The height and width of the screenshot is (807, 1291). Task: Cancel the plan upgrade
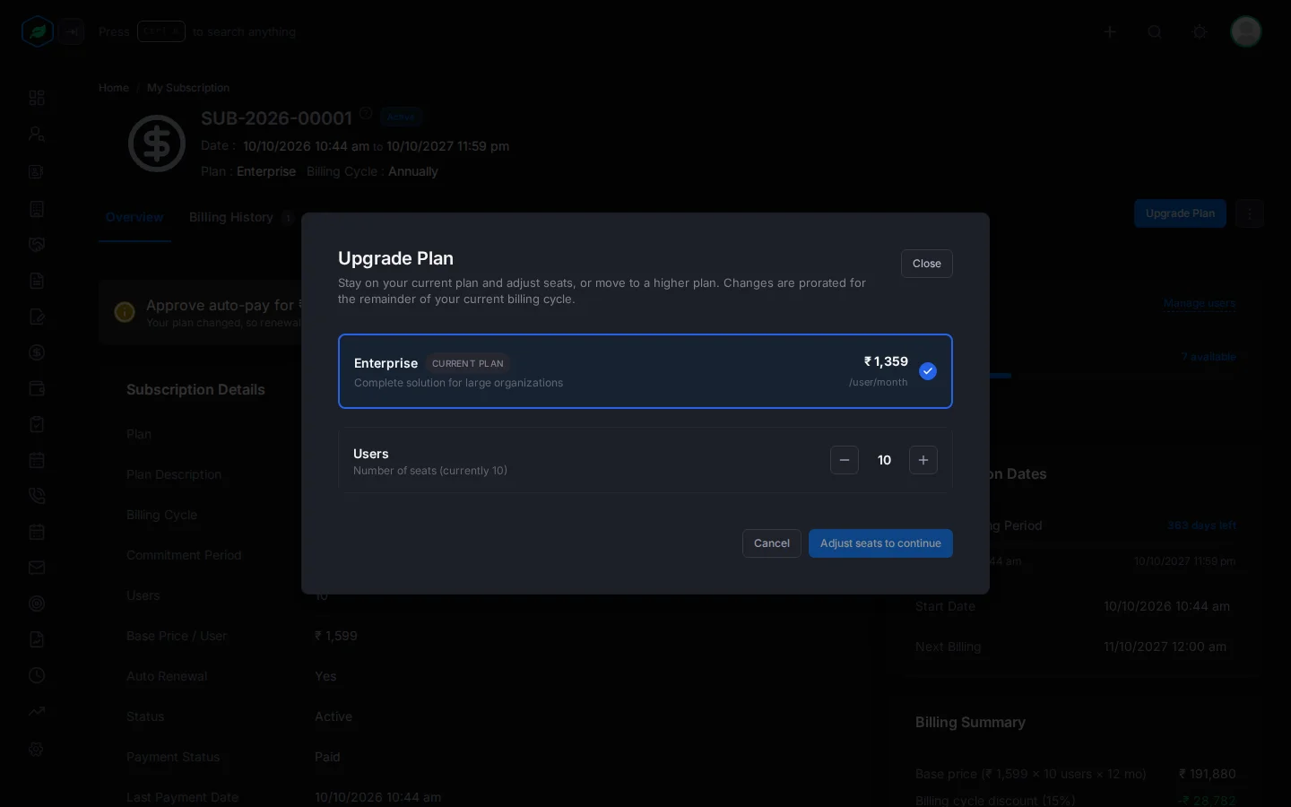click(772, 543)
